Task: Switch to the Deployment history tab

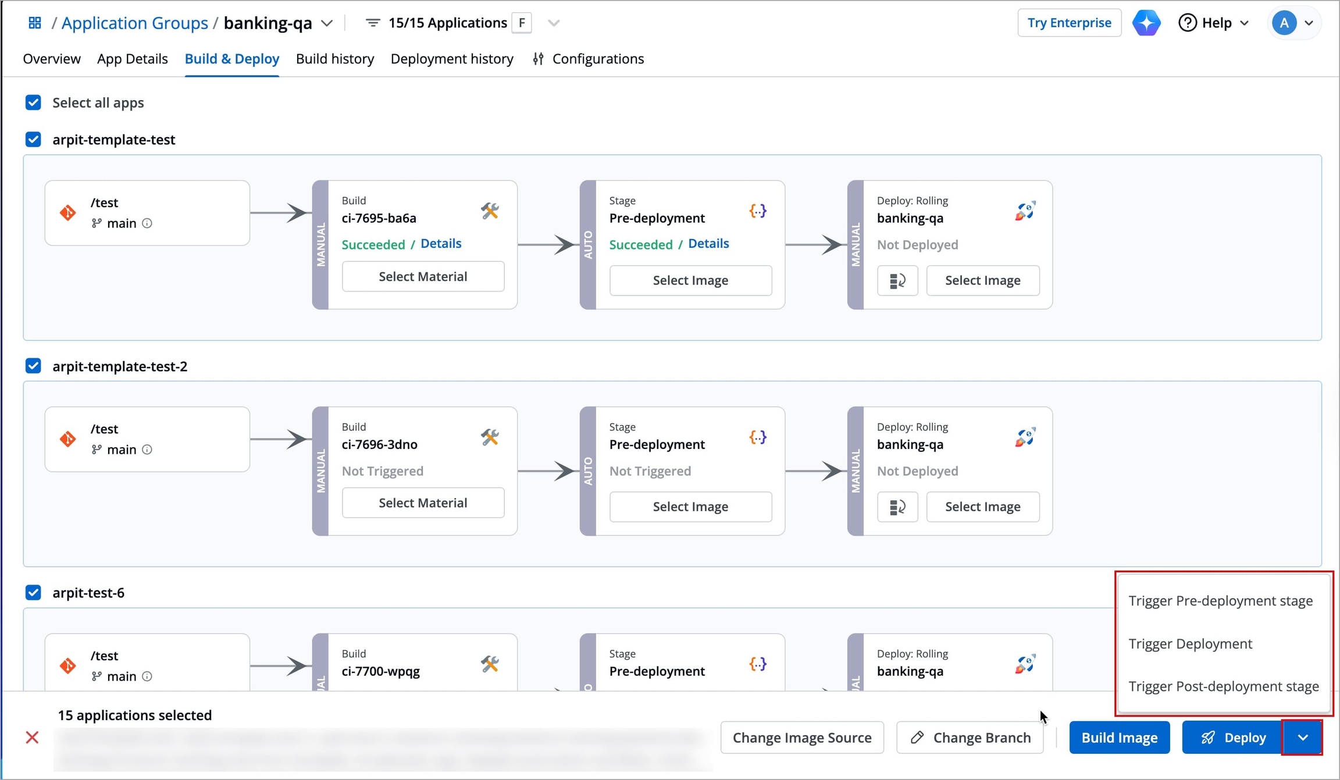Action: [452, 59]
